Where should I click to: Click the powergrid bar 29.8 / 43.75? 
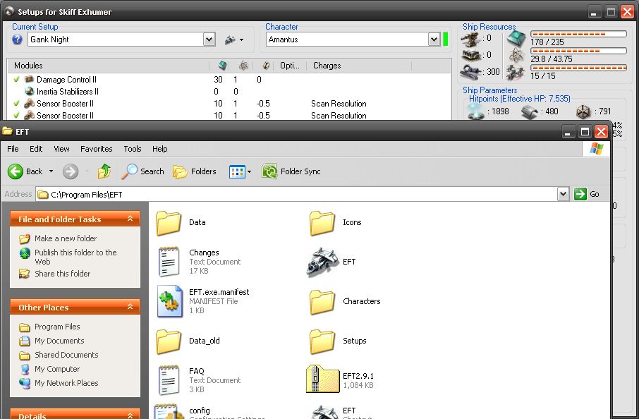point(578,51)
